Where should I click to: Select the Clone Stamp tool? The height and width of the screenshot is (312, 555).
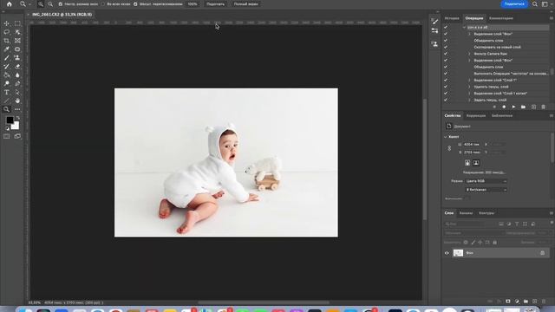17,58
